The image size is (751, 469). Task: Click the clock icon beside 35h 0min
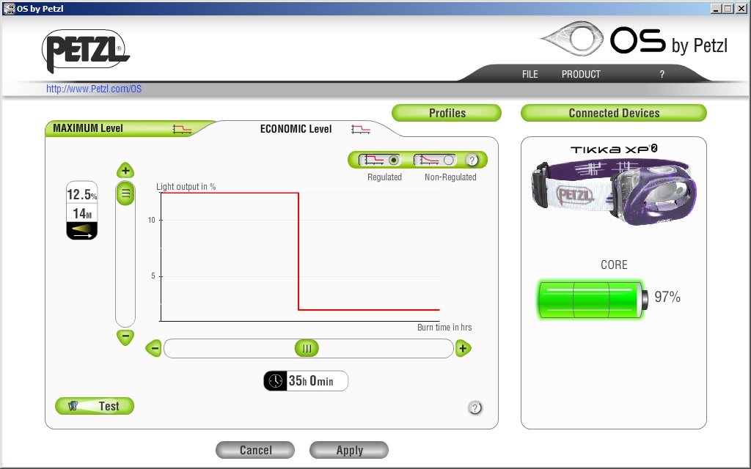(x=276, y=381)
